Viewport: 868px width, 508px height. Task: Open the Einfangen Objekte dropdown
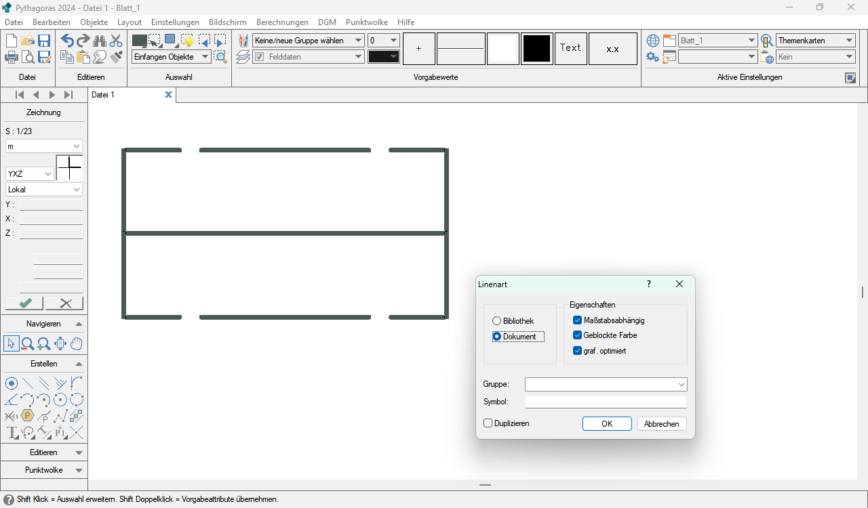point(171,57)
